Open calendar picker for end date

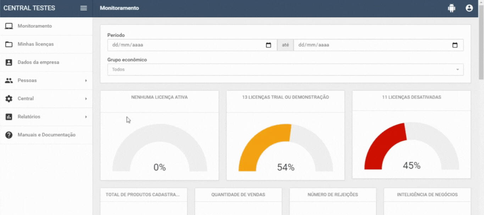tap(455, 45)
